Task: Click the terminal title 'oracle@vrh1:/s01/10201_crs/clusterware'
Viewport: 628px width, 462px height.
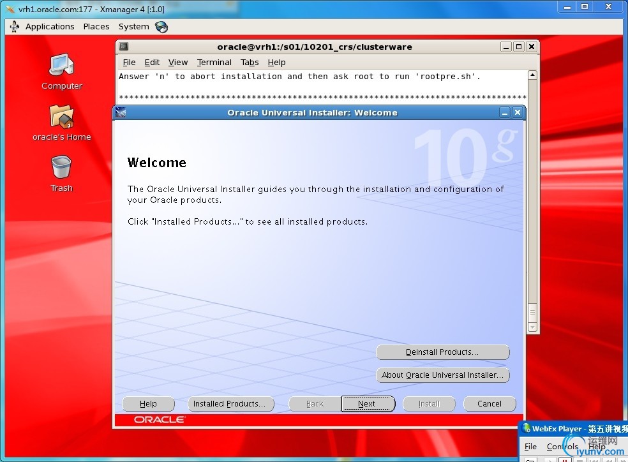Action: 315,47
